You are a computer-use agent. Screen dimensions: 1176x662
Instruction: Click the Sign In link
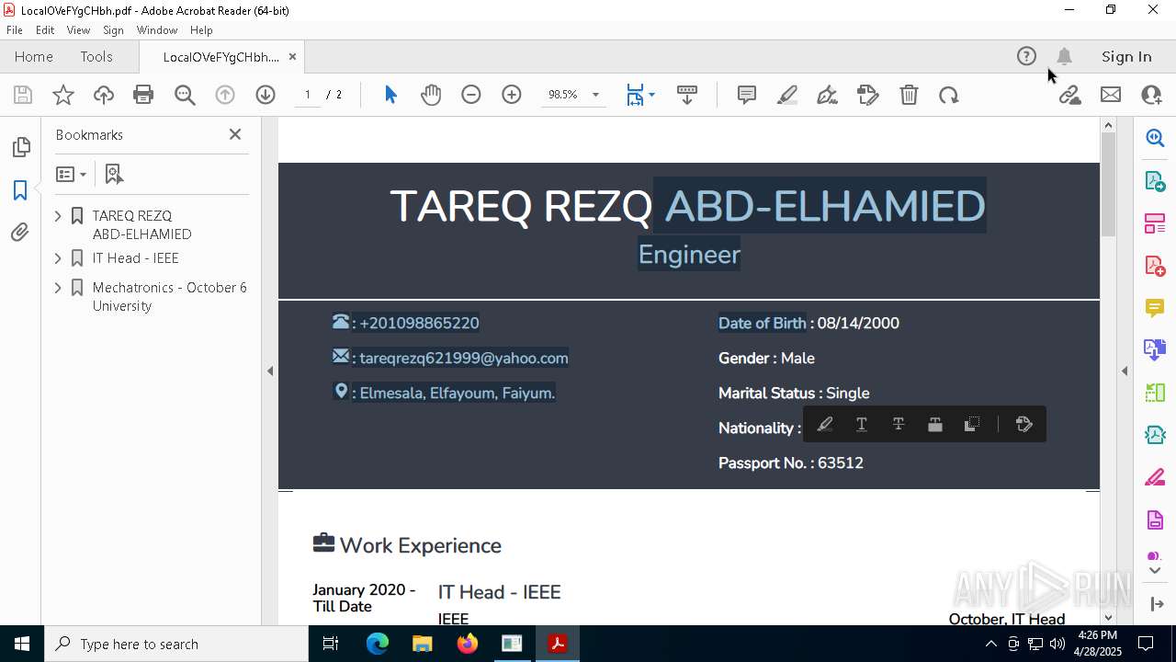tap(1126, 56)
